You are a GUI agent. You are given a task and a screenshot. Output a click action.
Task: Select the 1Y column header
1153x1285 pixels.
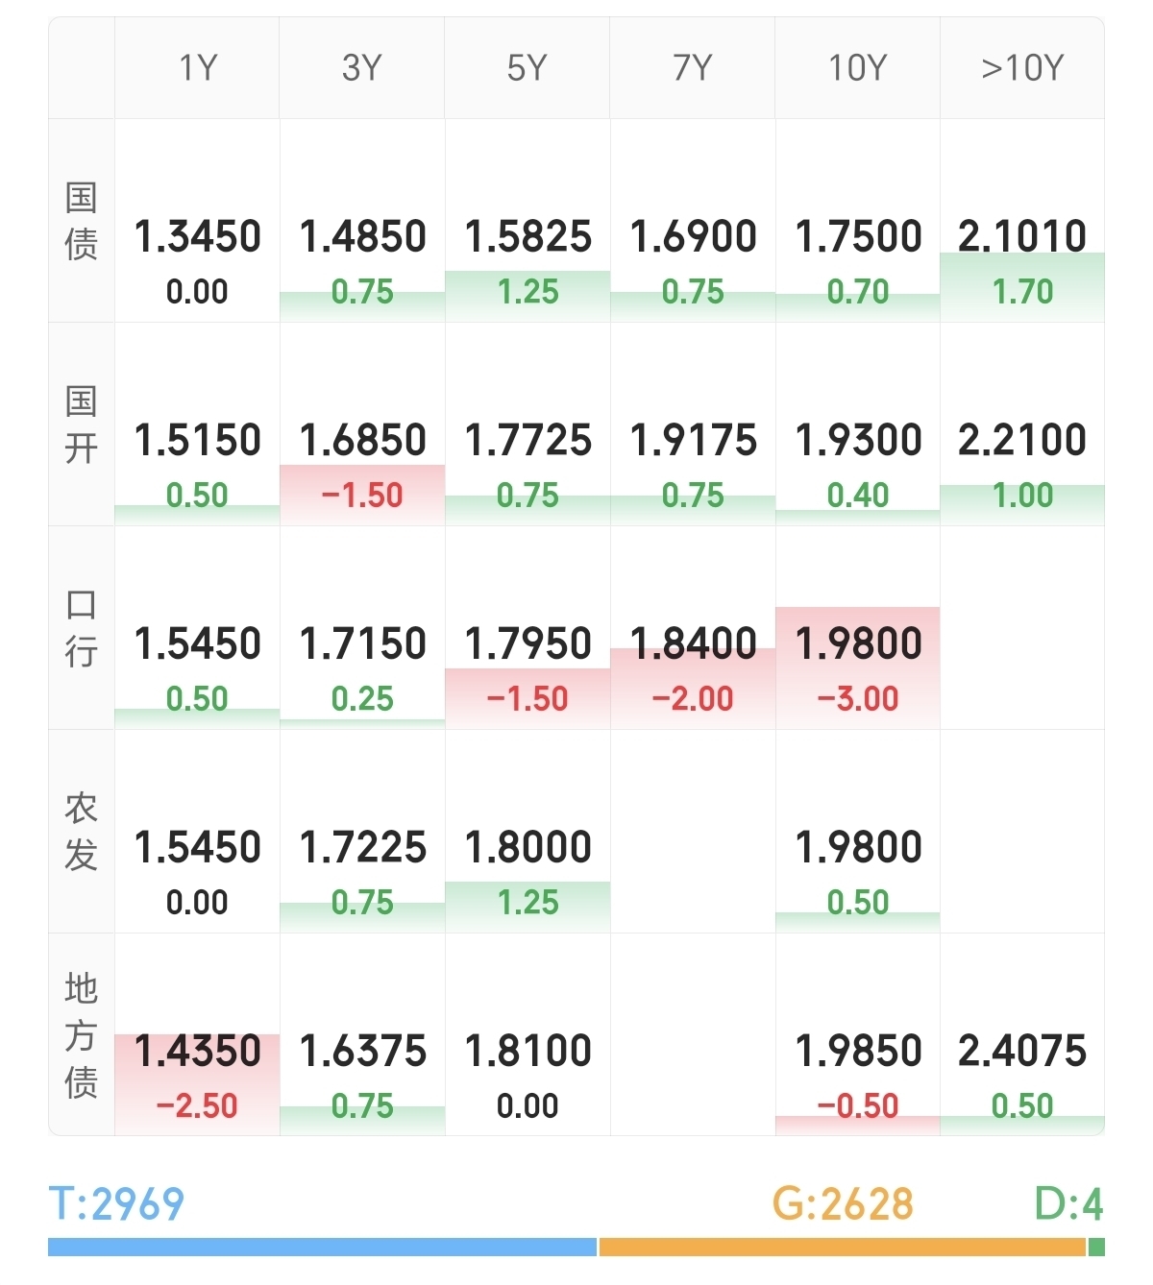[198, 69]
